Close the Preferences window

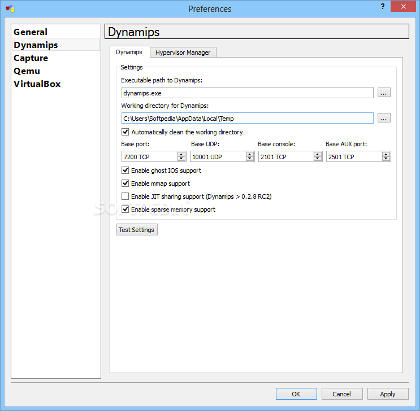pos(403,6)
